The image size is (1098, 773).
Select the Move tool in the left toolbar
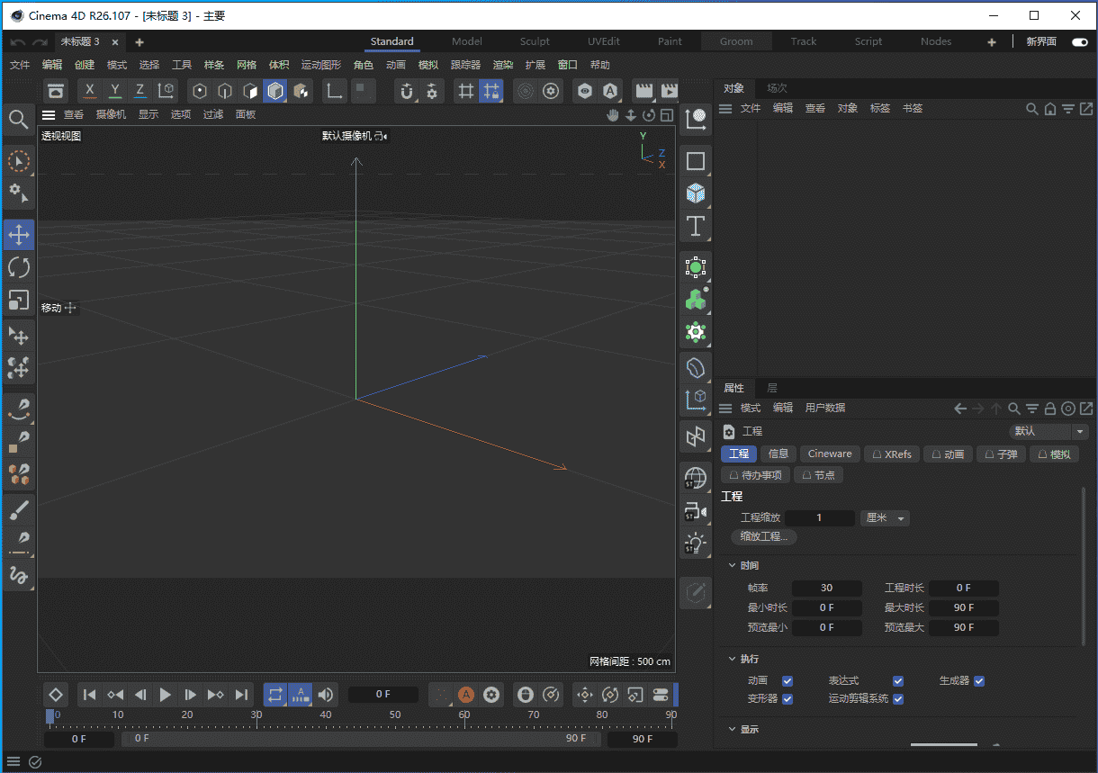[x=20, y=235]
